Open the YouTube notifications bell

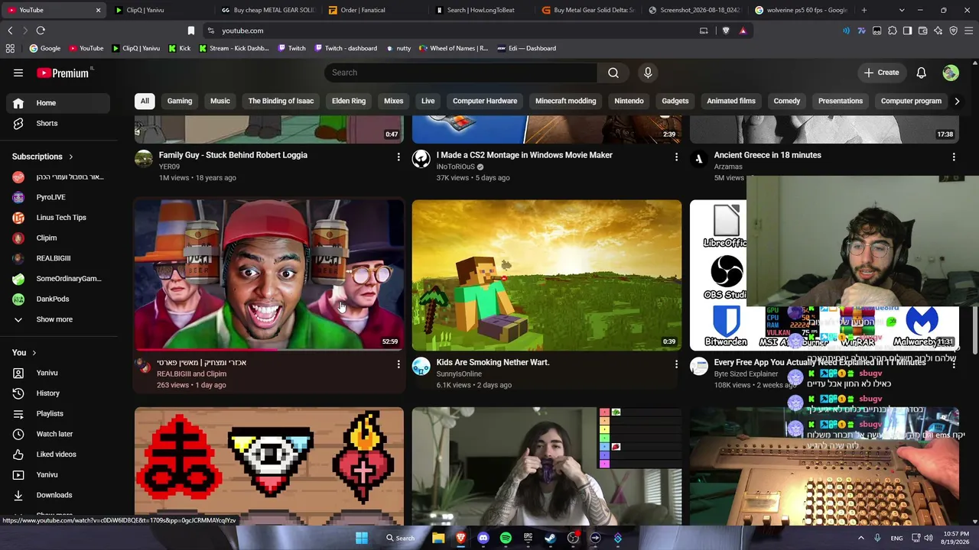[922, 73]
